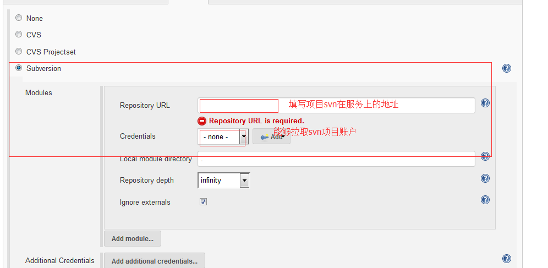Select the CVS Projectset radio button

pyautogui.click(x=19, y=51)
